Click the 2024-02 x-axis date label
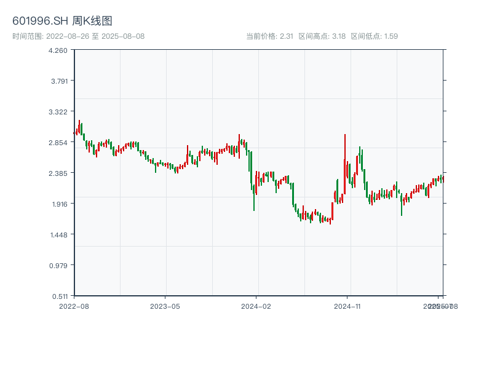The height and width of the screenshot is (369, 492). (x=256, y=306)
